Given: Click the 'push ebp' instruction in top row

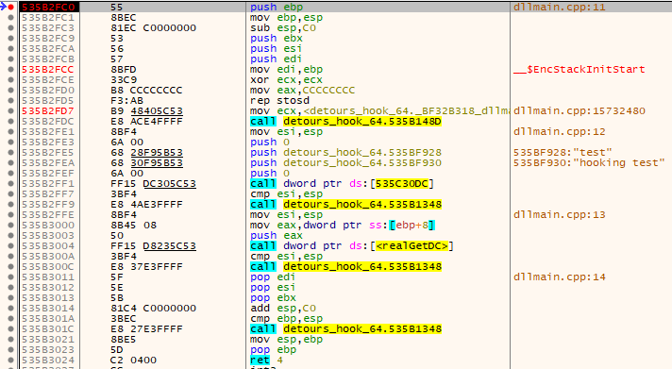Looking at the screenshot, I should coord(277,8).
